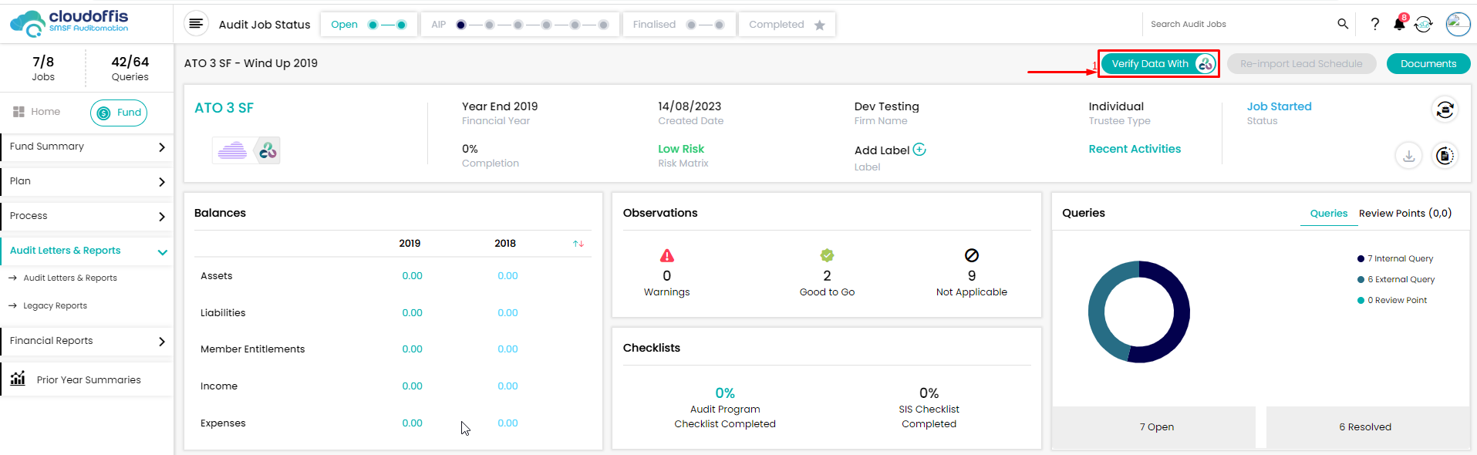The image size is (1477, 455).
Task: Click the cloud sync icon in header
Action: [x=1424, y=25]
